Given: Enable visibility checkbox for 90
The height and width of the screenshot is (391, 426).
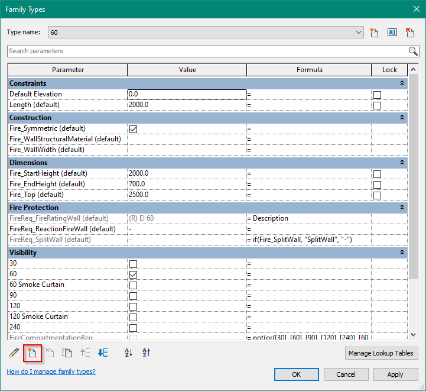Looking at the screenshot, I should tap(133, 296).
